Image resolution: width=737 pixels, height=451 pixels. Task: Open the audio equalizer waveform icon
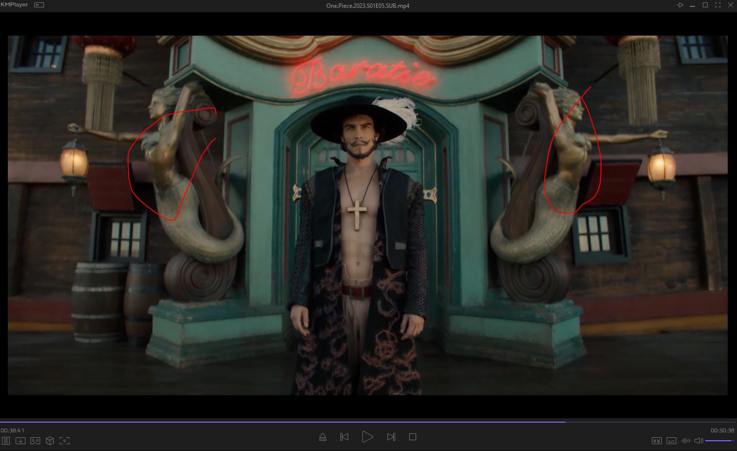coord(686,441)
